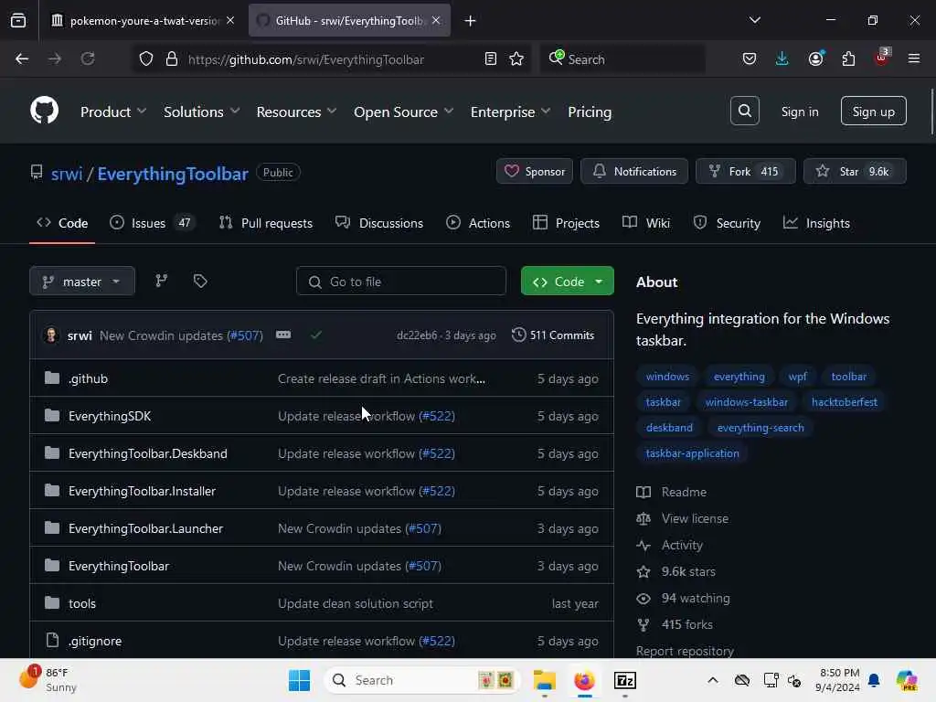
Task: Click the Notifications button
Action: tap(634, 171)
